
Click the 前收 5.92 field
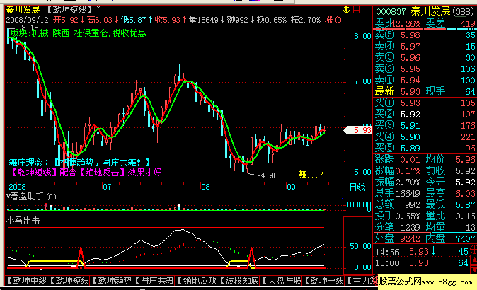coord(451,170)
